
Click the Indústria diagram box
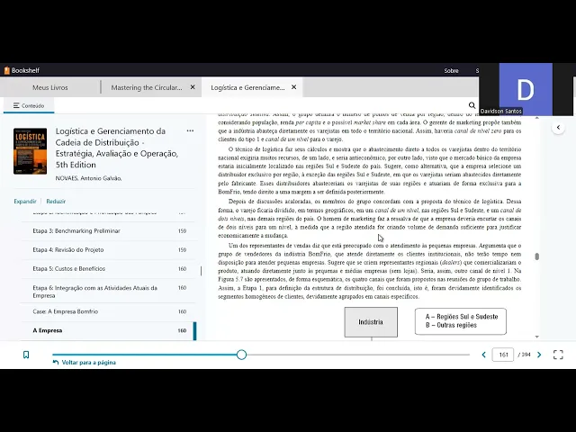coord(371,322)
